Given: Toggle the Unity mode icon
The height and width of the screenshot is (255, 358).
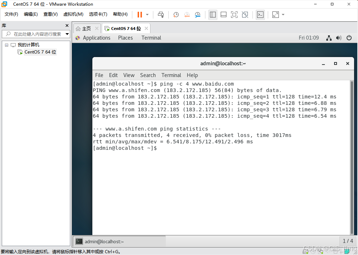Looking at the screenshot, I should pyautogui.click(x=245, y=15).
